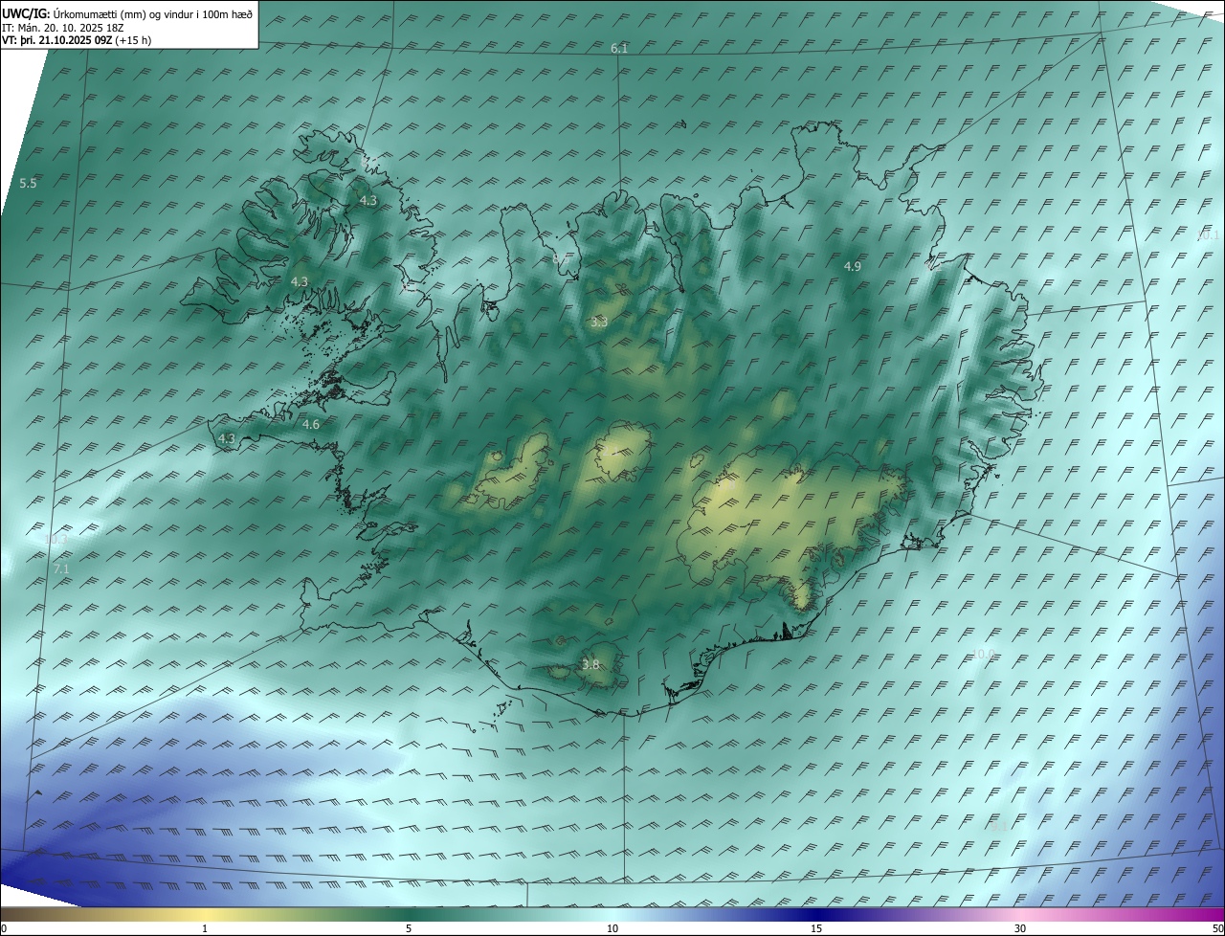Click the 10 tick on the color scale
Screen dimensions: 1225x936
coord(612,928)
